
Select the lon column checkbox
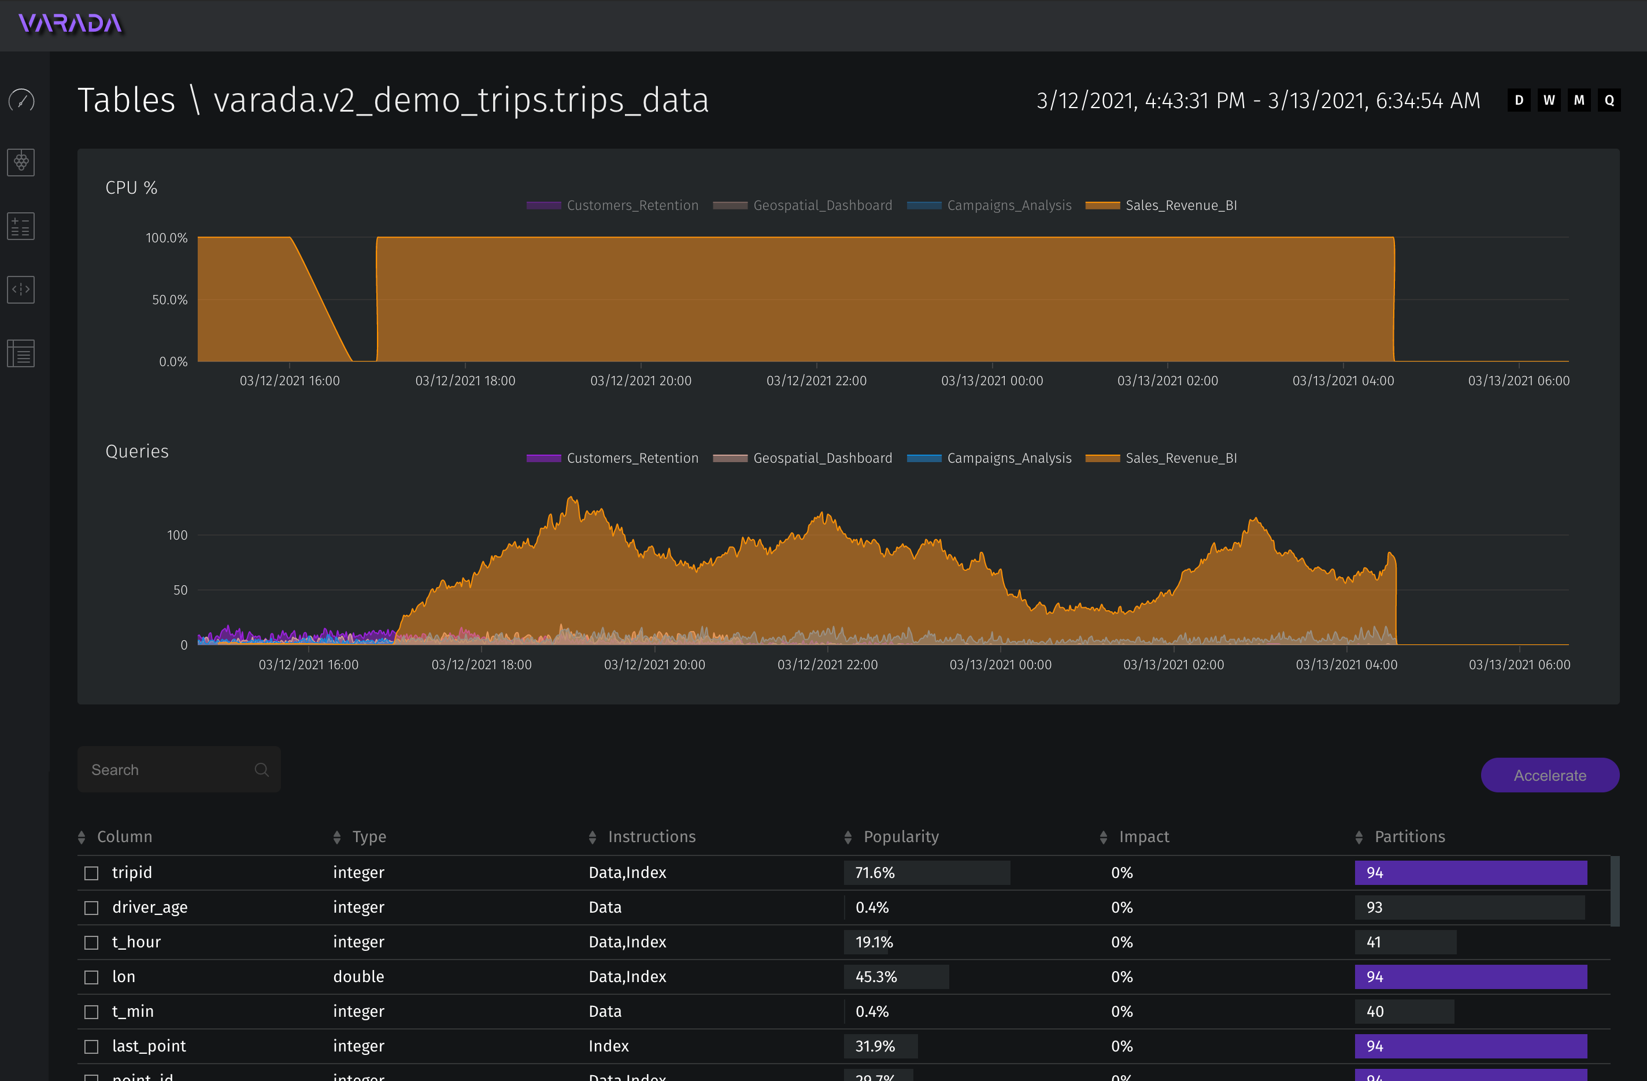point(91,977)
